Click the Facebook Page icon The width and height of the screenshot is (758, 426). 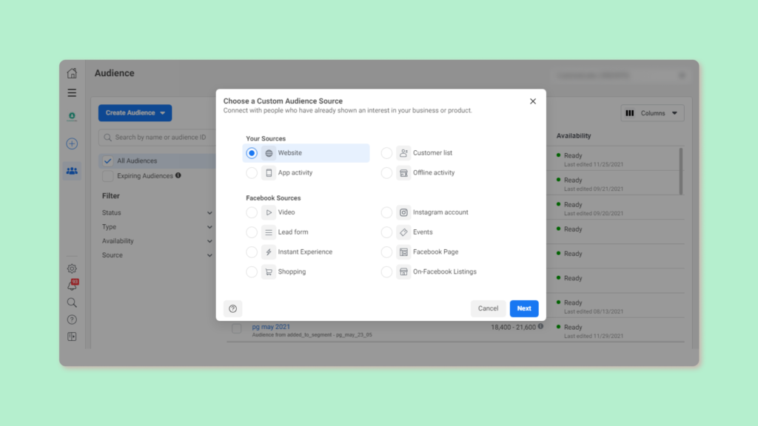[x=403, y=252]
